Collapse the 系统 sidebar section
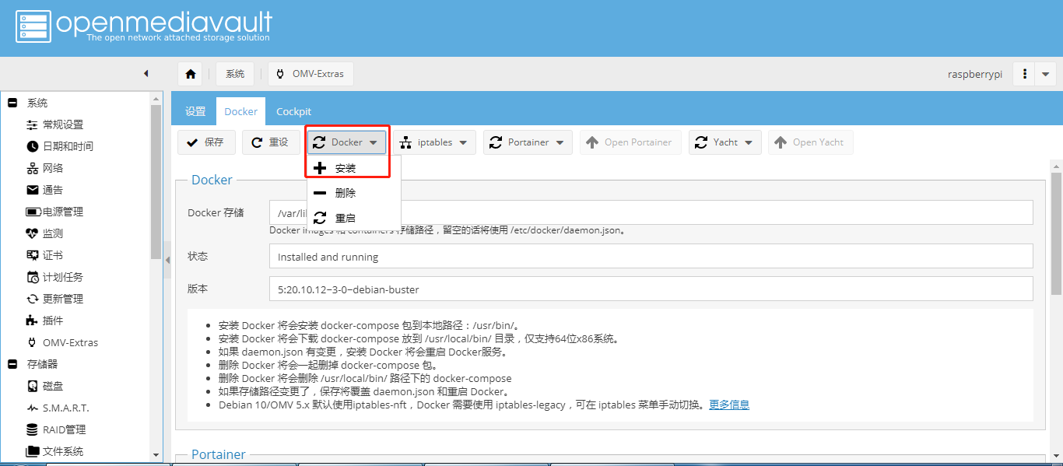The width and height of the screenshot is (1063, 466). (11, 102)
